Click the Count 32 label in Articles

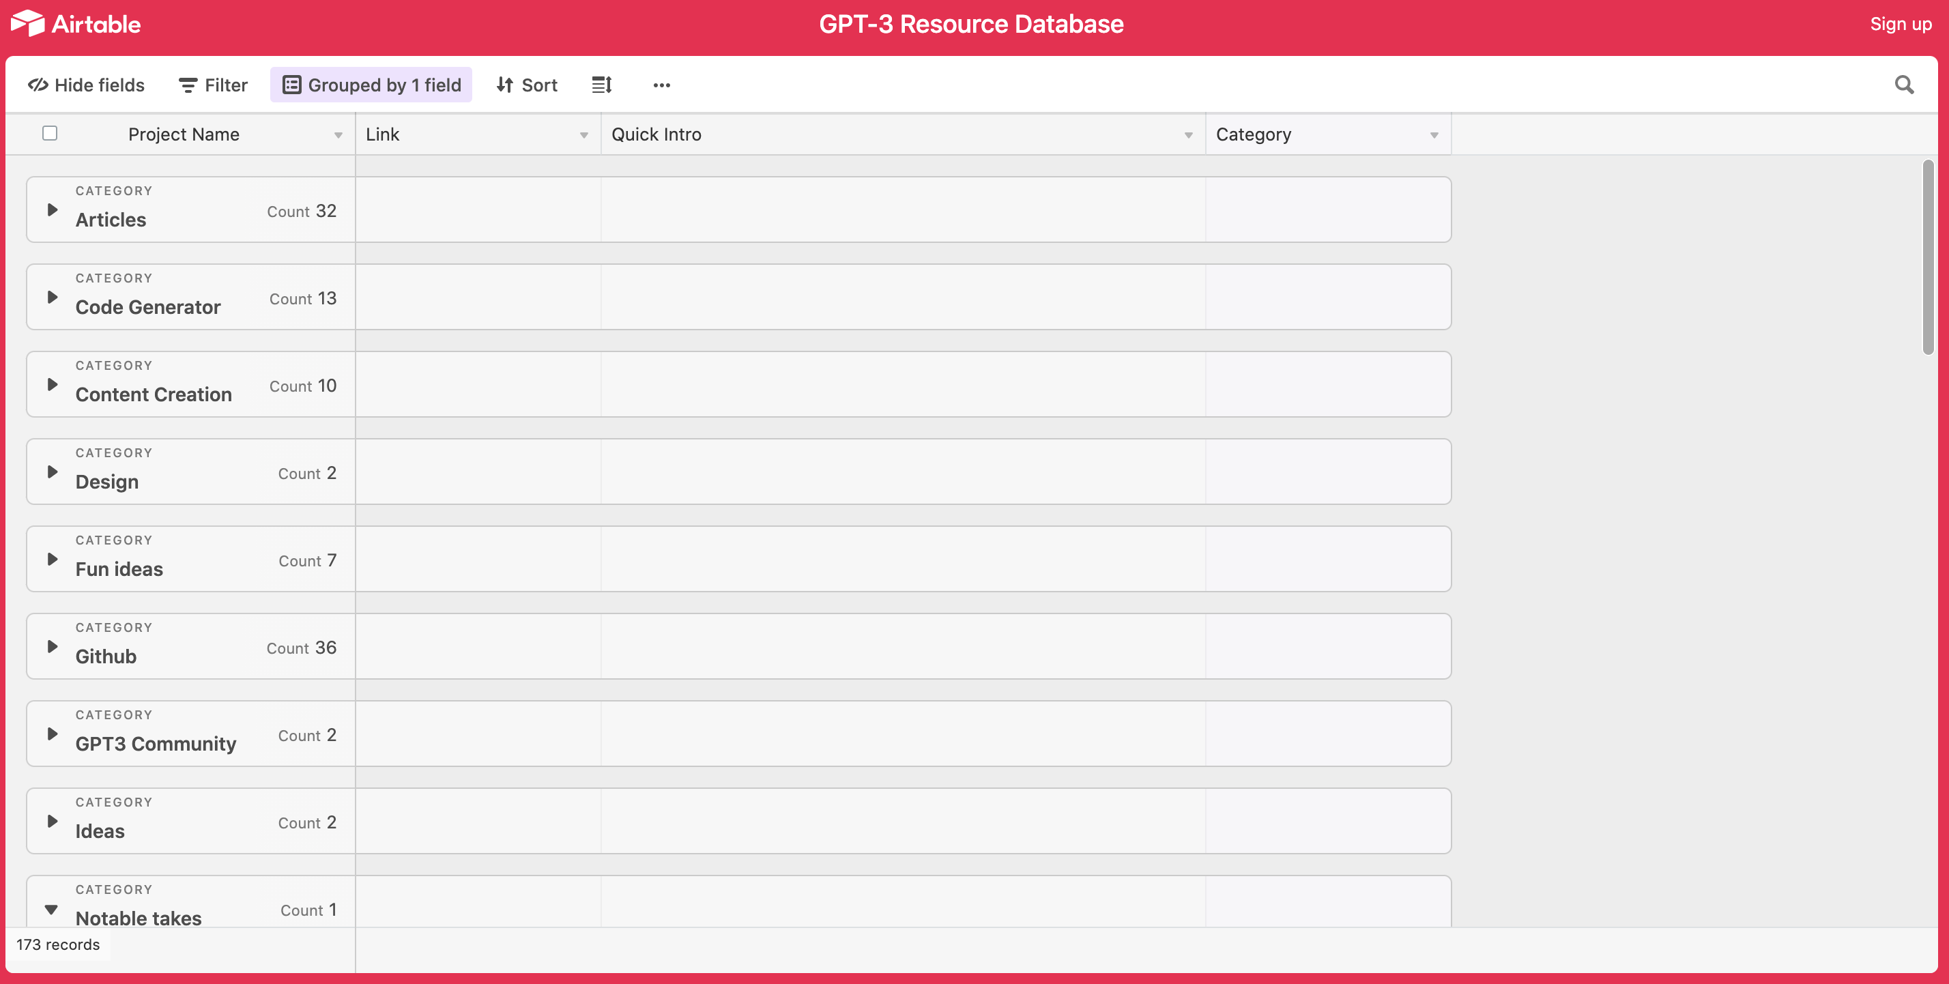click(x=301, y=211)
